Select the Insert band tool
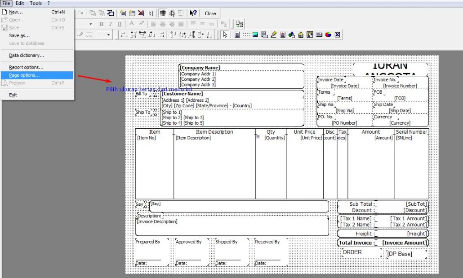 (x=246, y=35)
